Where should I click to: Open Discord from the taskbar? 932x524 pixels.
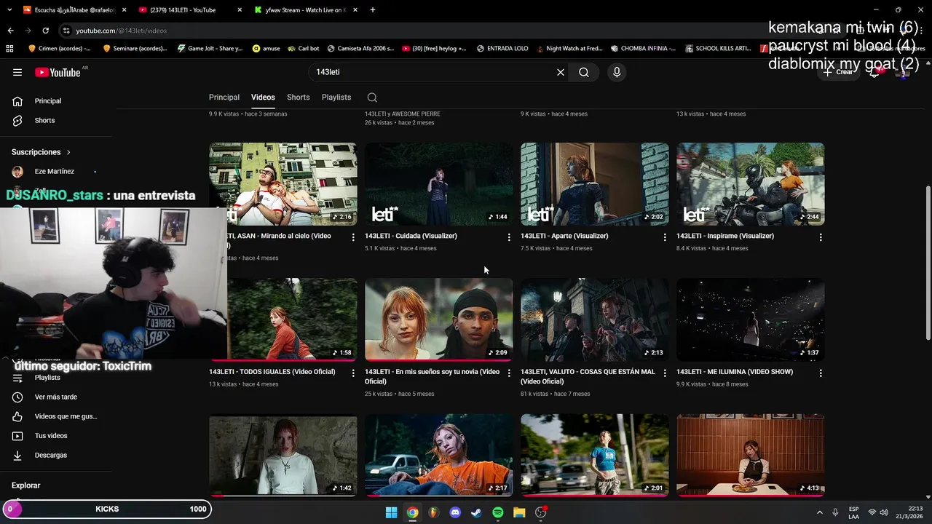click(x=455, y=512)
